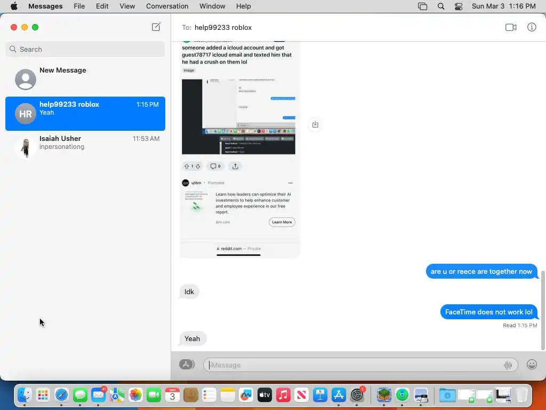Screen dimensions: 546x410
Task: Open the Isaiah Usher conversation
Action: pos(85,147)
